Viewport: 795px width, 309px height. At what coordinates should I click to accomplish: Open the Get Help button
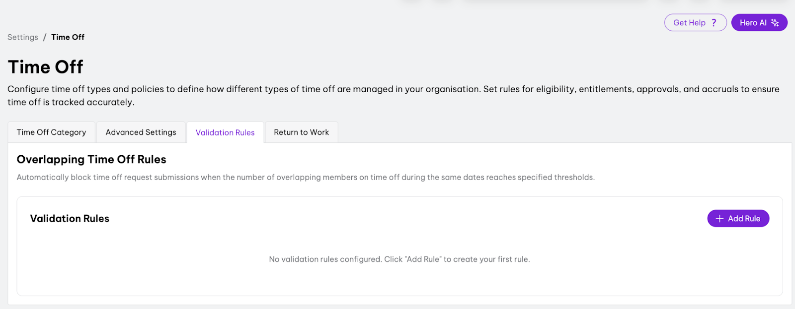tap(695, 23)
